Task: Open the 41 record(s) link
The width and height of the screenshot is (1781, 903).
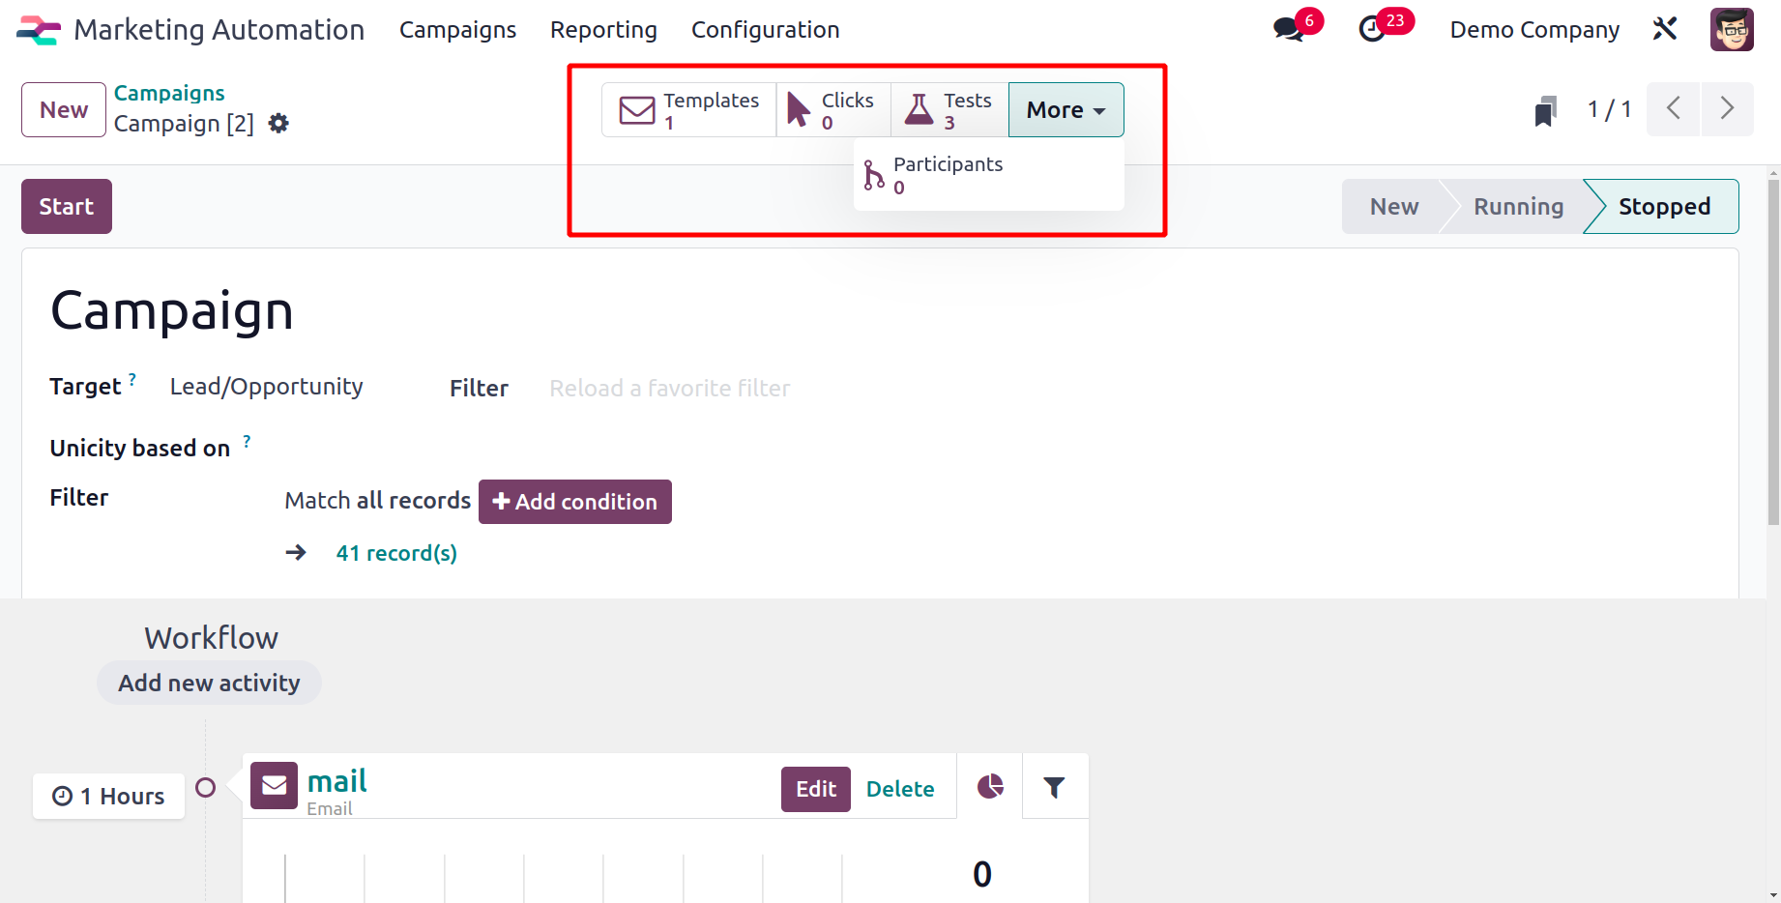Action: click(x=396, y=553)
